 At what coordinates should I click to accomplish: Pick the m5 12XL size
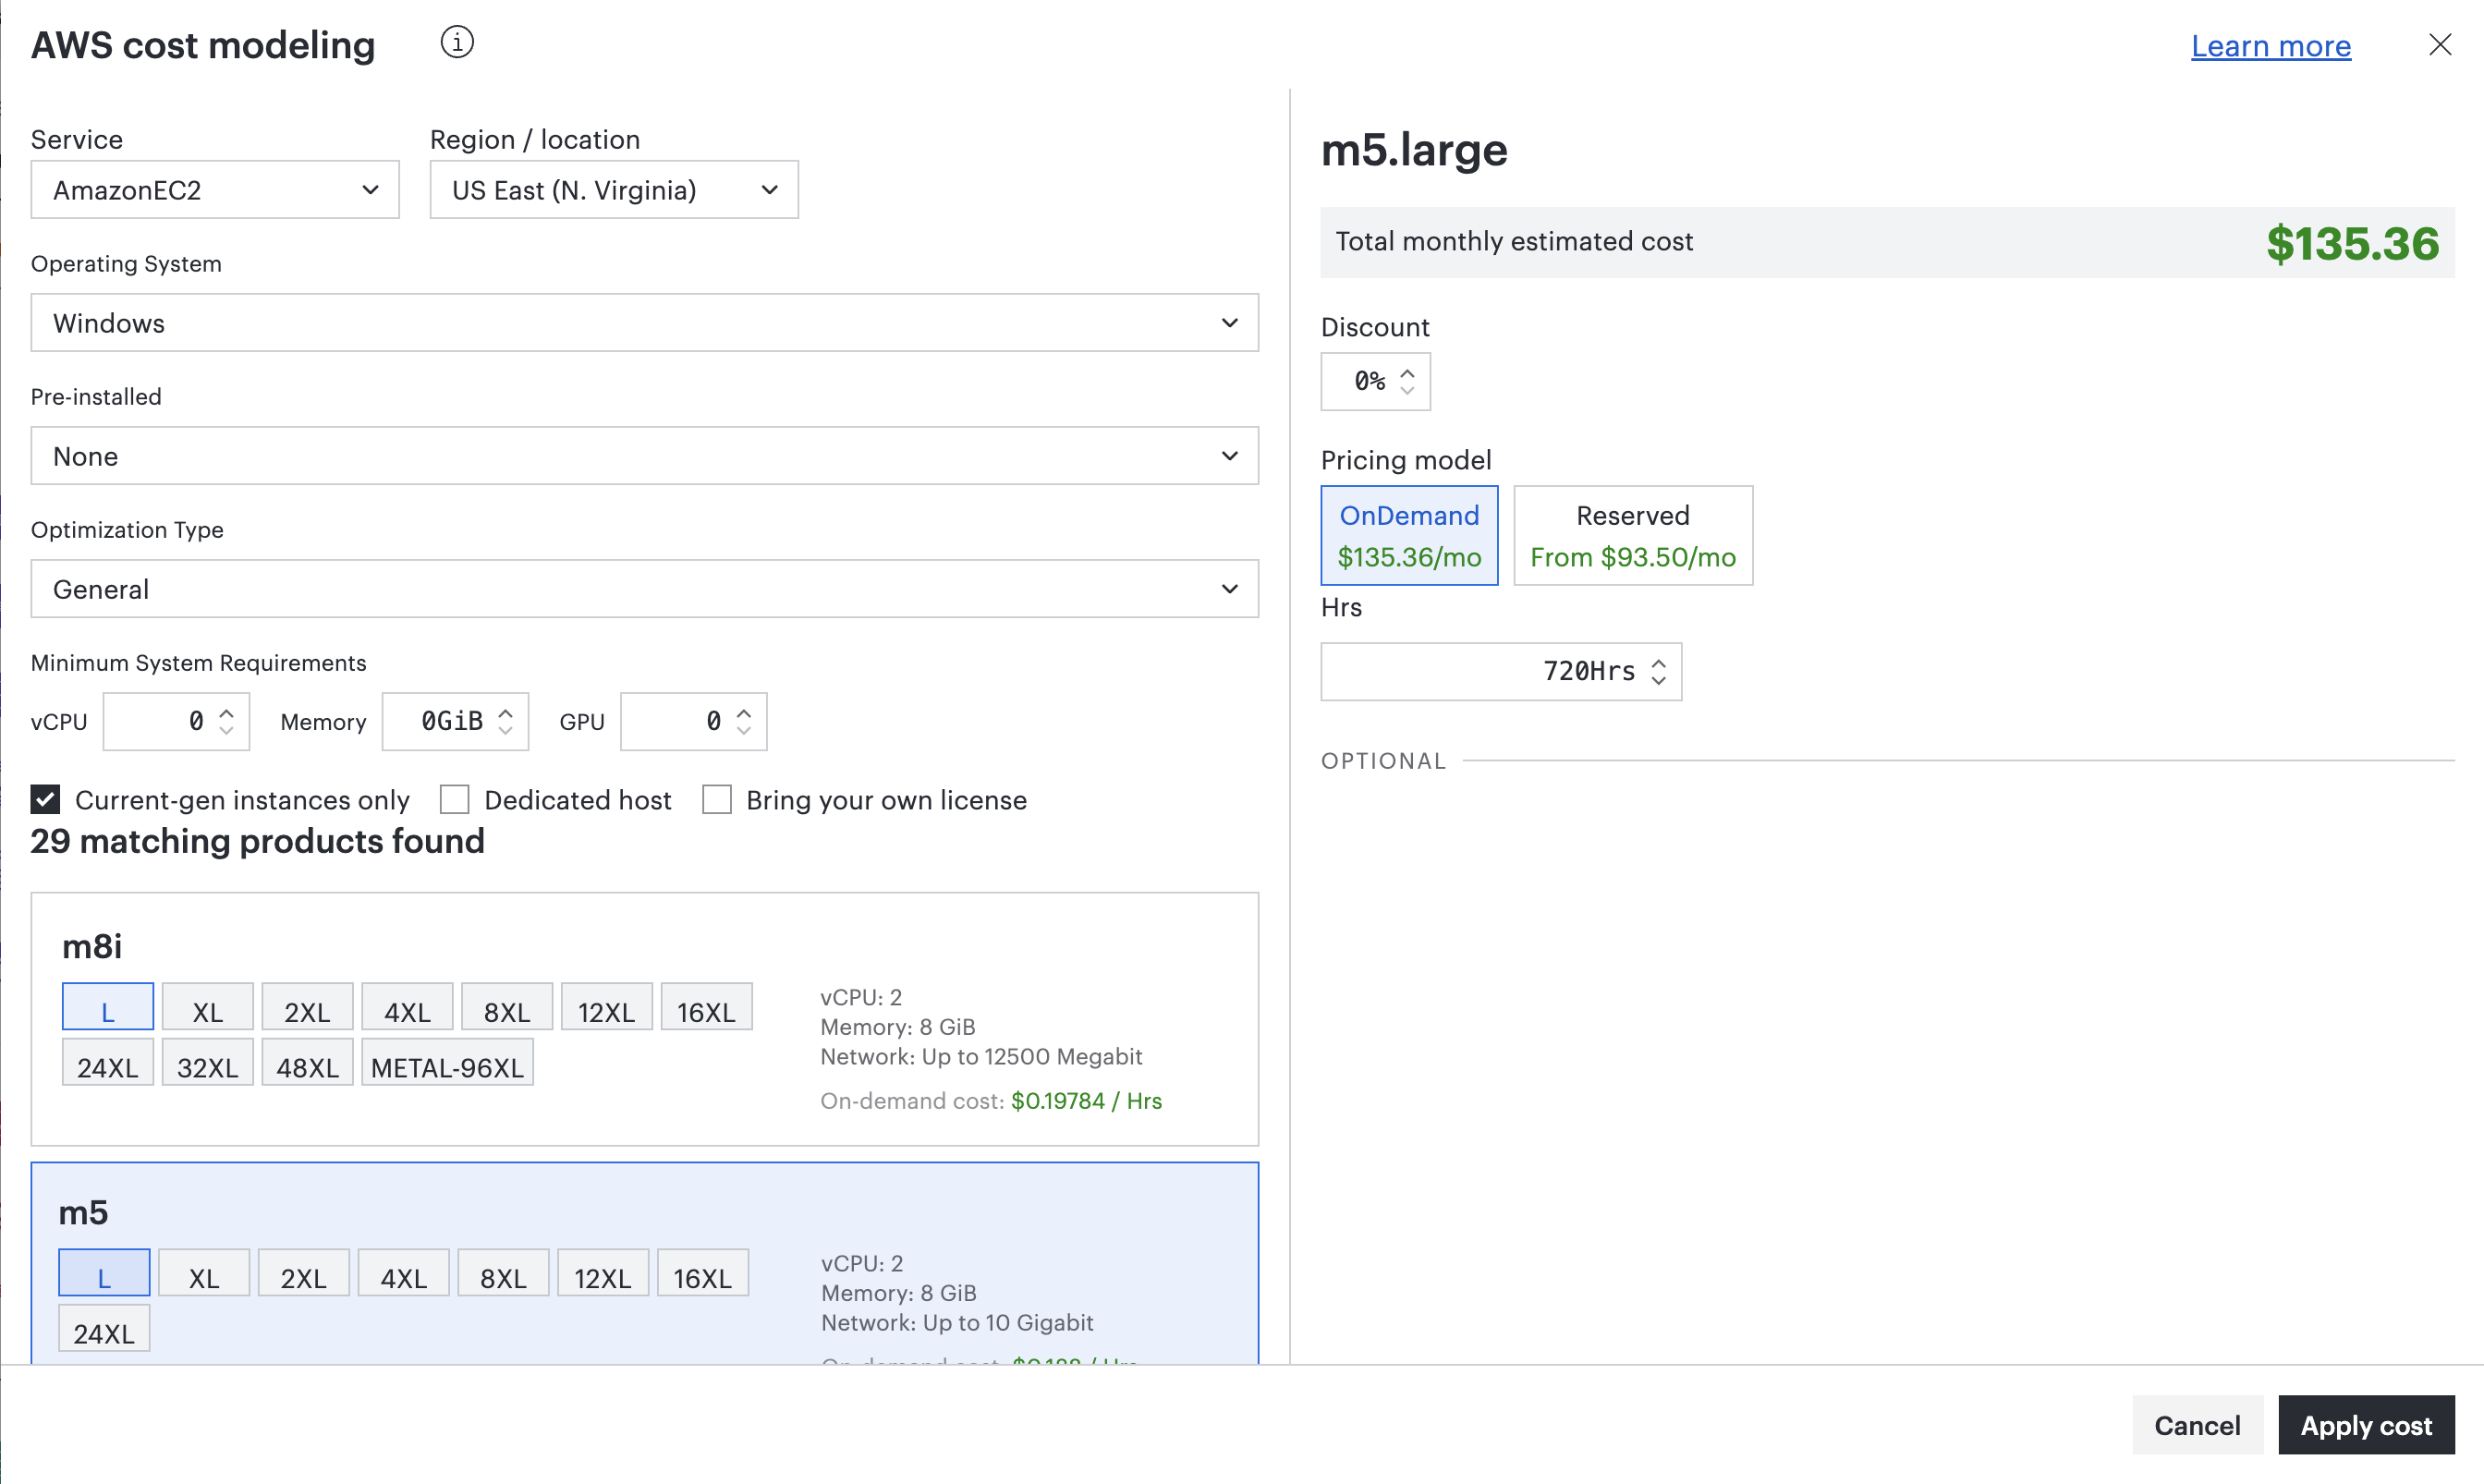(603, 1273)
